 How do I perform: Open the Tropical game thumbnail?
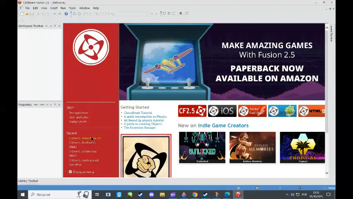pyautogui.click(x=302, y=148)
